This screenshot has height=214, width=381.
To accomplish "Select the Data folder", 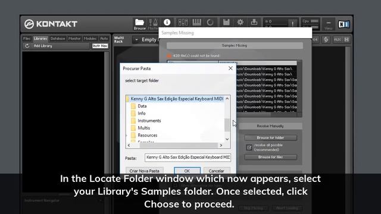I will [x=142, y=106].
